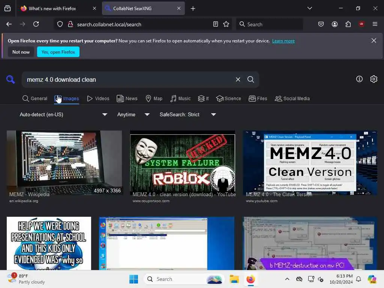Click the site security padlock icon
384x288 pixels.
[x=70, y=24]
